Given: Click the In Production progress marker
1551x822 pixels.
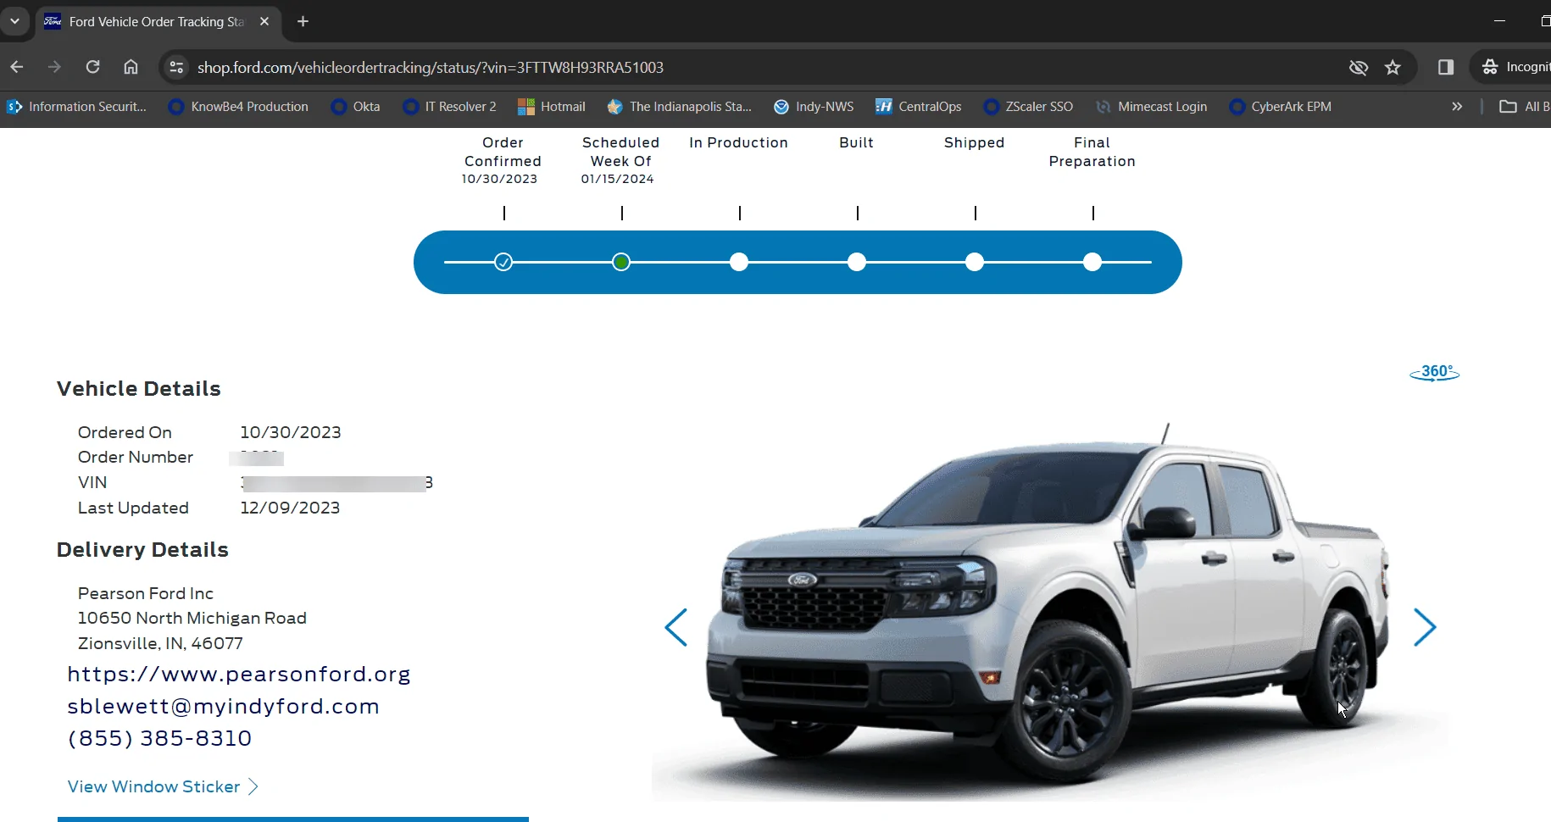Looking at the screenshot, I should coord(739,263).
